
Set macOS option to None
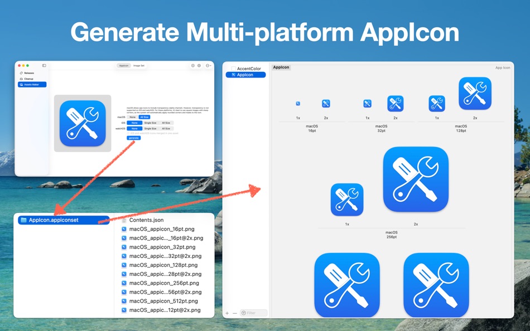[x=132, y=117]
